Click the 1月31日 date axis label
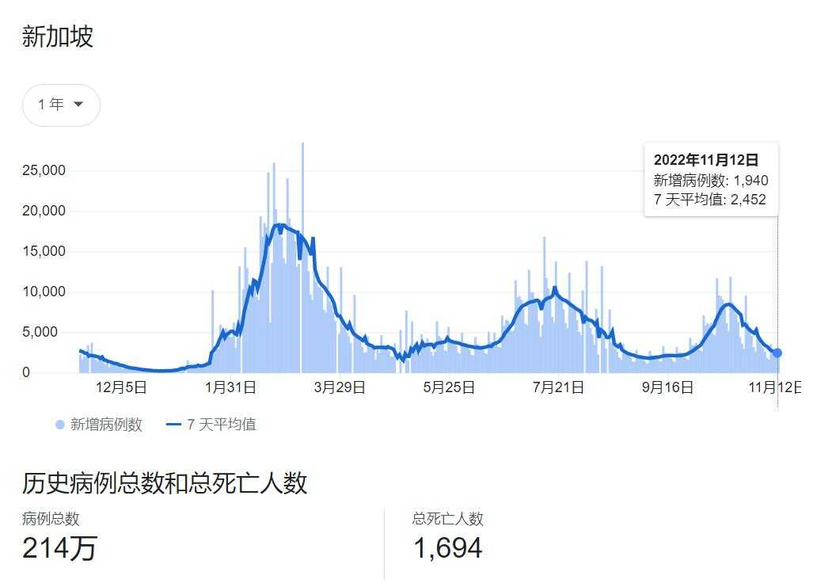Viewport: 832px width, 587px height. [230, 387]
